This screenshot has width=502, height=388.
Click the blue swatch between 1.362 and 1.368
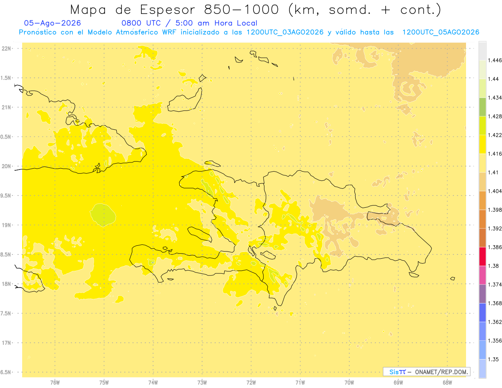click(482, 312)
